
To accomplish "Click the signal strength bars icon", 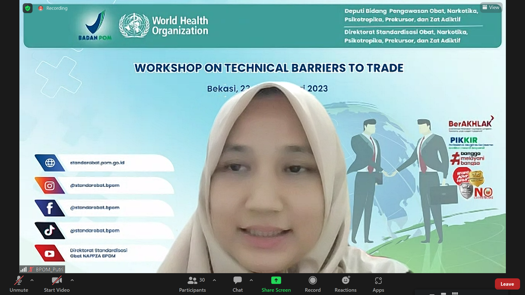I will [24, 269].
